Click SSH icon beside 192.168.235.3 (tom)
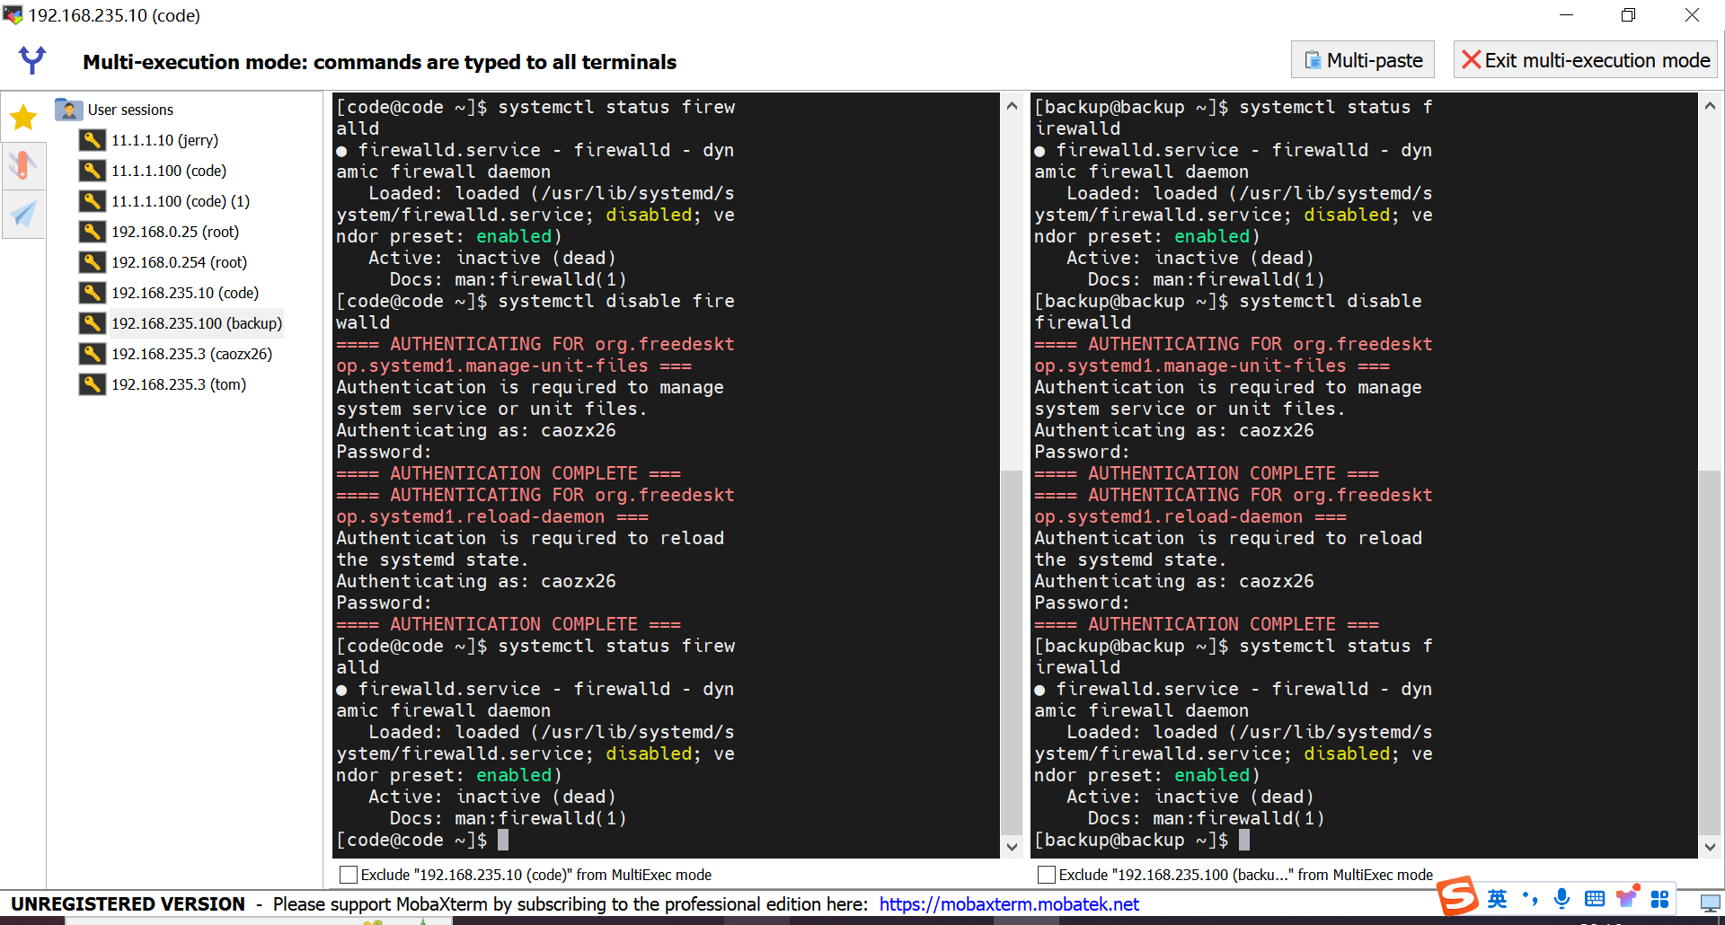The image size is (1725, 925). pyautogui.click(x=92, y=384)
